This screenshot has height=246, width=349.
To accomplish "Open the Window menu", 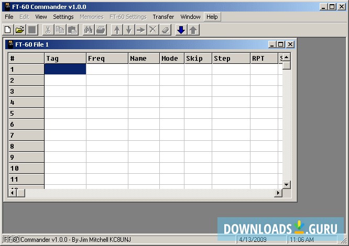I will pos(190,17).
